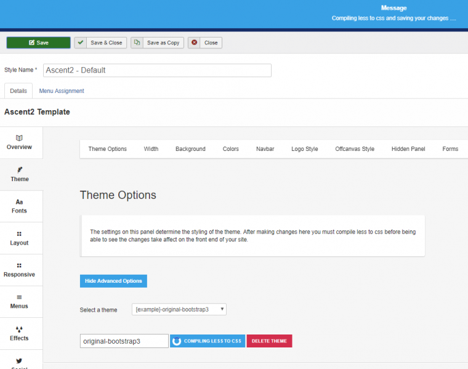The height and width of the screenshot is (369, 468).
Task: Click the checkmark icon on Save & Close
Action: click(x=80, y=43)
